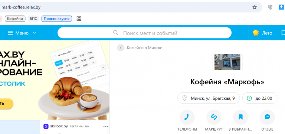Screen dimensions: 285x134
Task: Click the green clock icon beside до 22:00
Action: [x=249, y=98]
